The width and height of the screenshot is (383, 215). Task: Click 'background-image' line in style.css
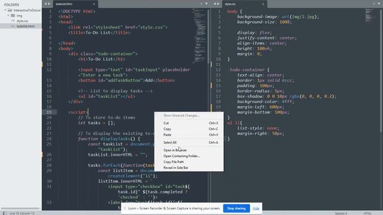pyautogui.click(x=278, y=17)
